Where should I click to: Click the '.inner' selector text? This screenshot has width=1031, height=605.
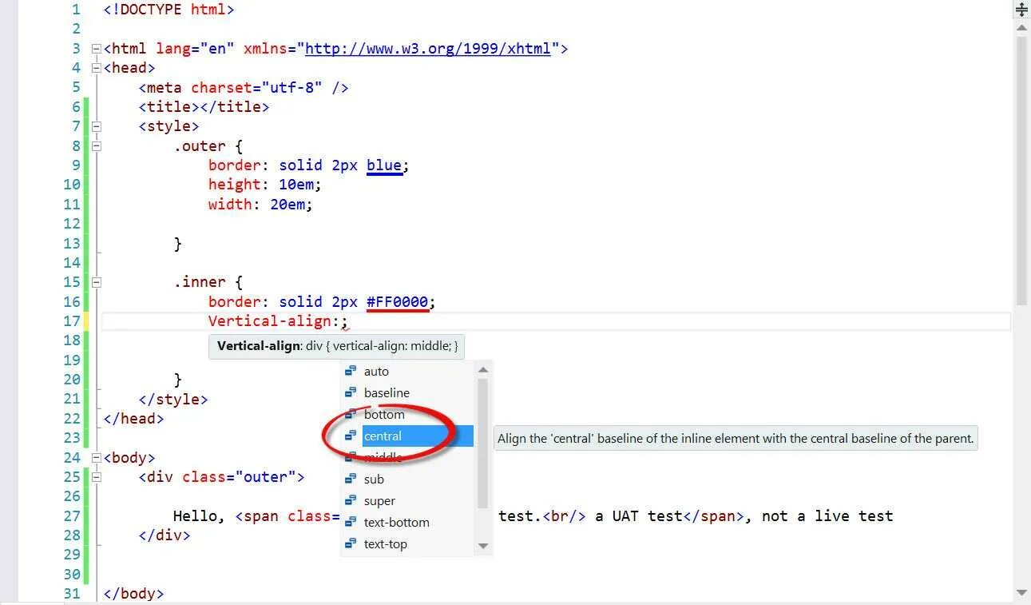[x=200, y=282]
